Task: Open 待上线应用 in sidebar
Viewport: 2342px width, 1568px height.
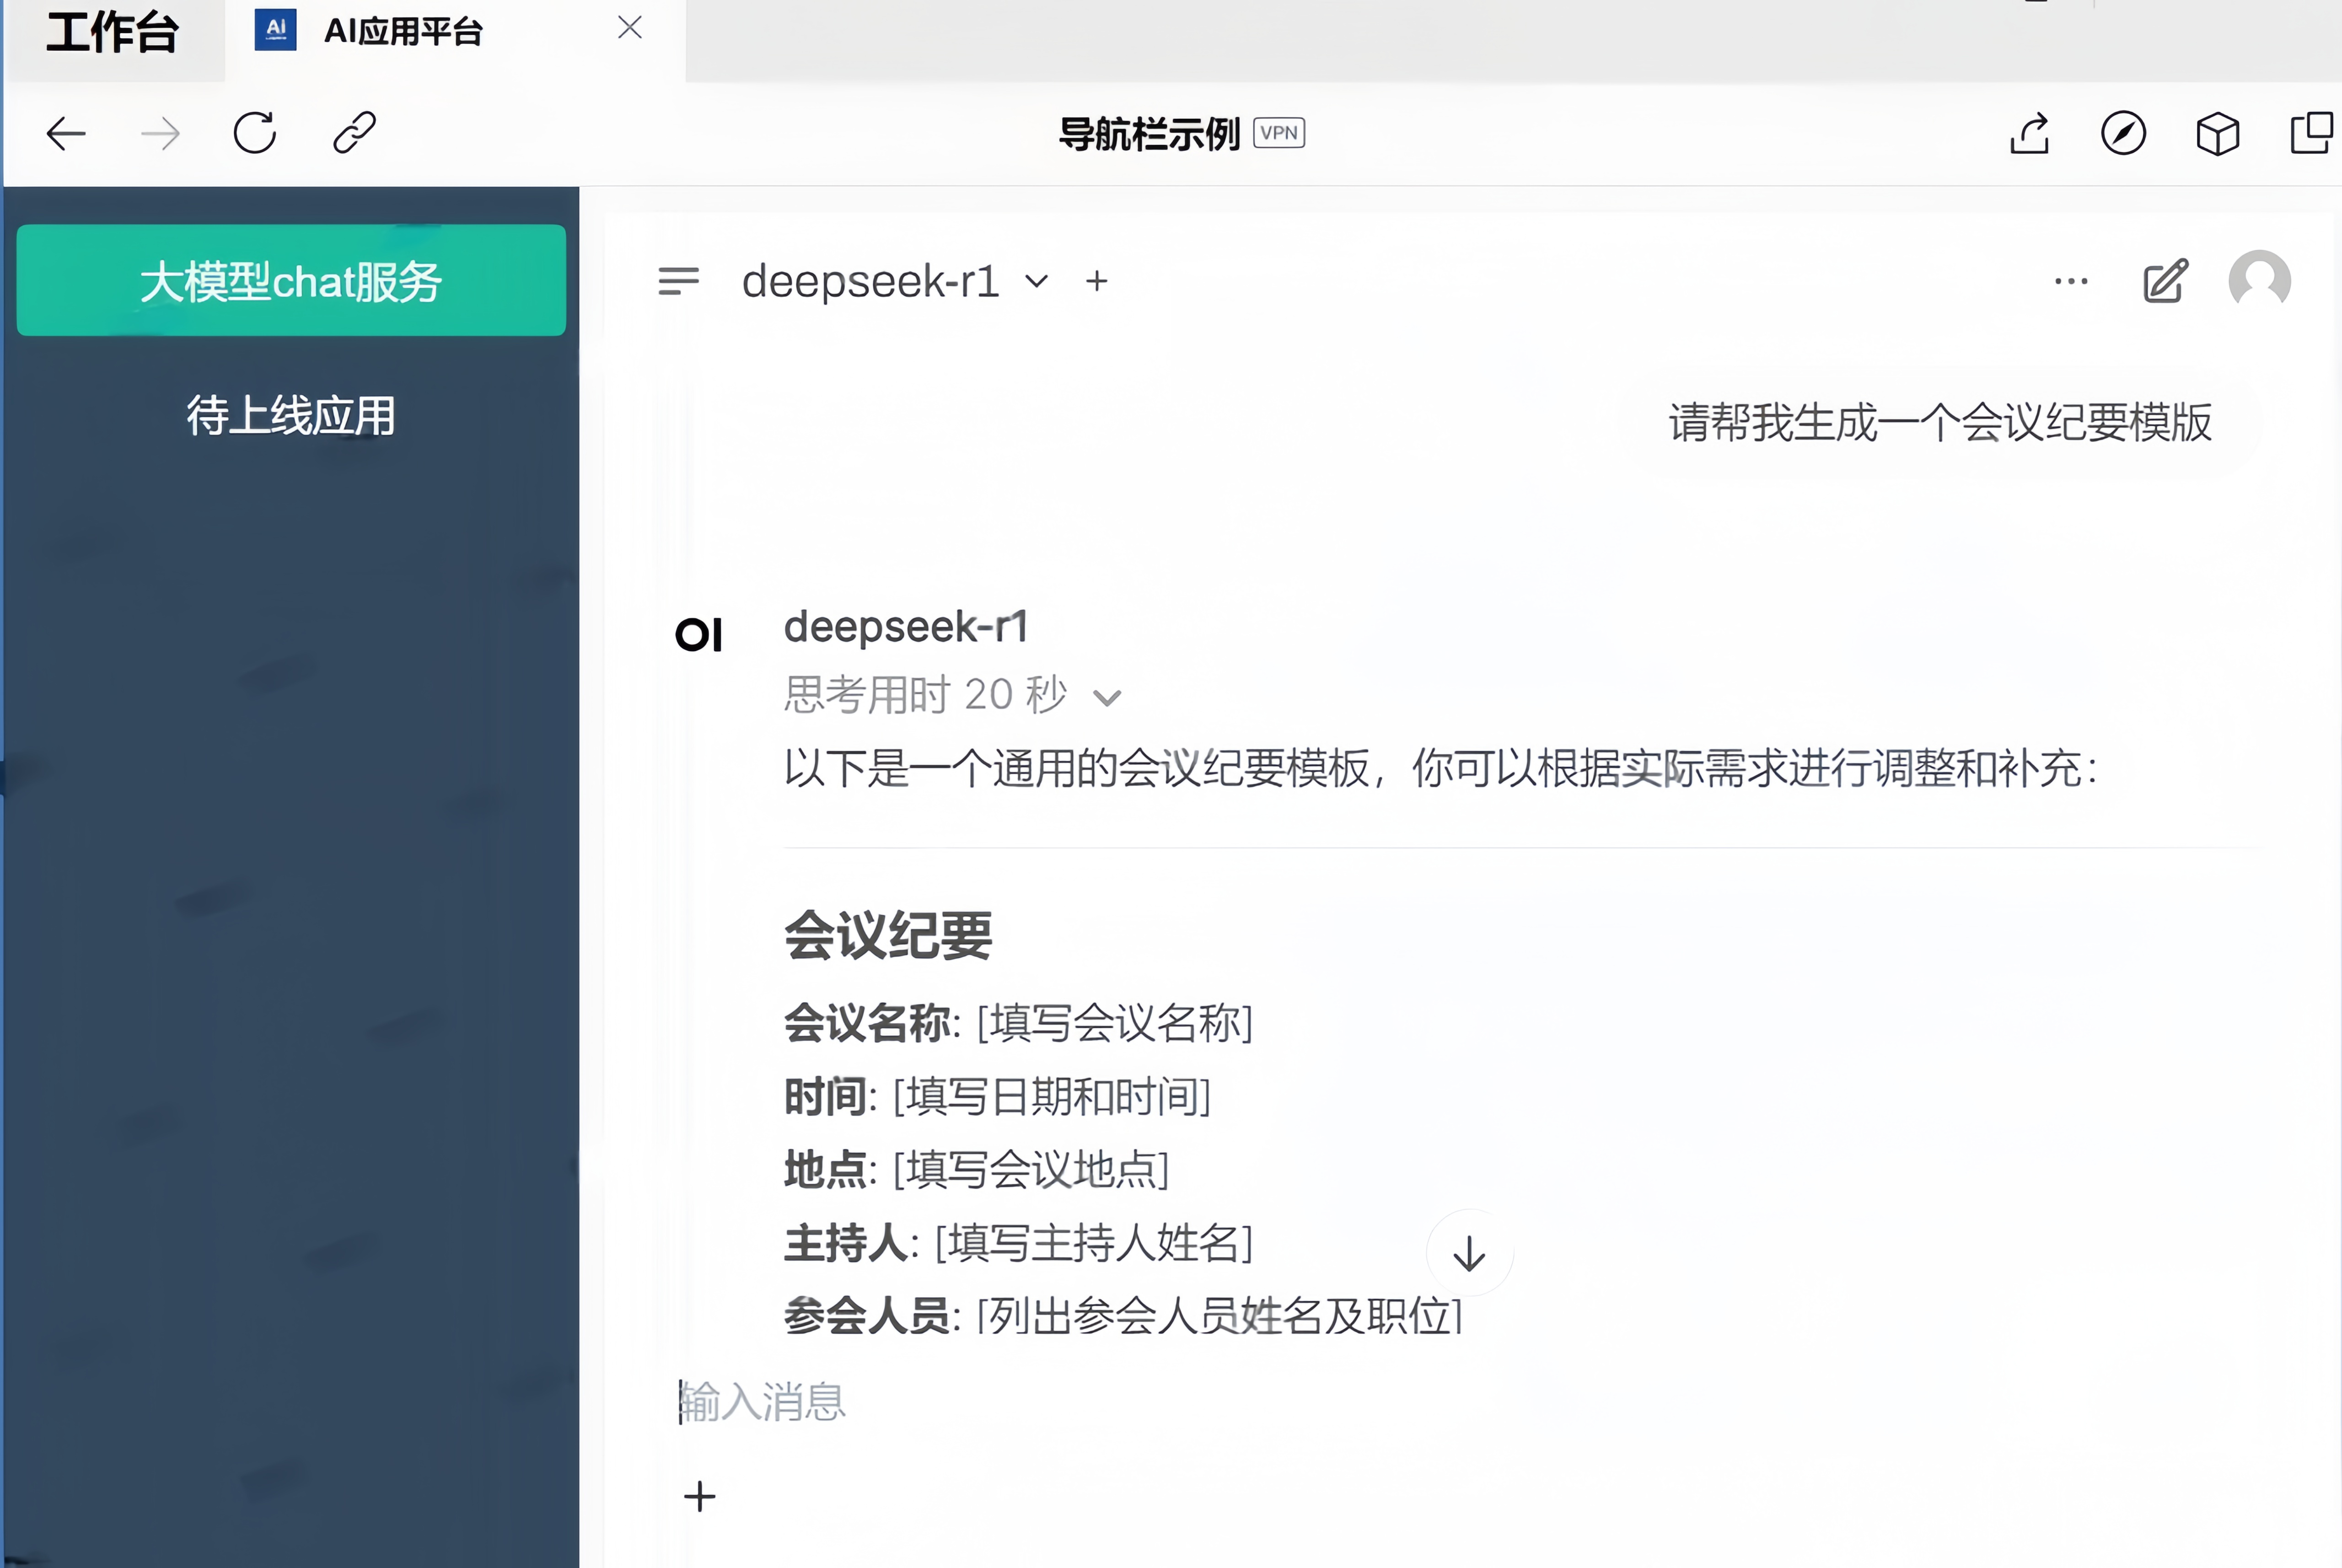Action: [291, 415]
